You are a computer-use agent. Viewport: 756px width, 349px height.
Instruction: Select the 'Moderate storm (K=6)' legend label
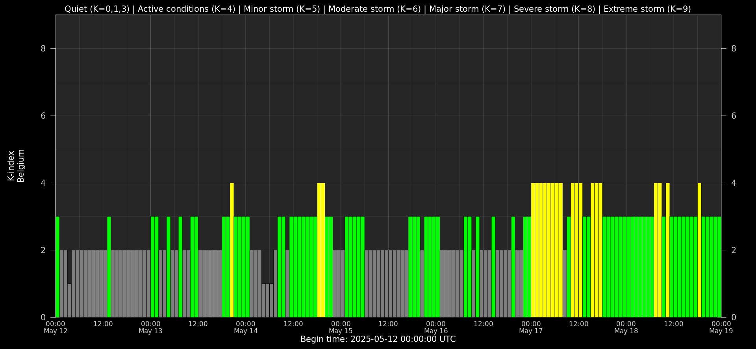pos(374,9)
